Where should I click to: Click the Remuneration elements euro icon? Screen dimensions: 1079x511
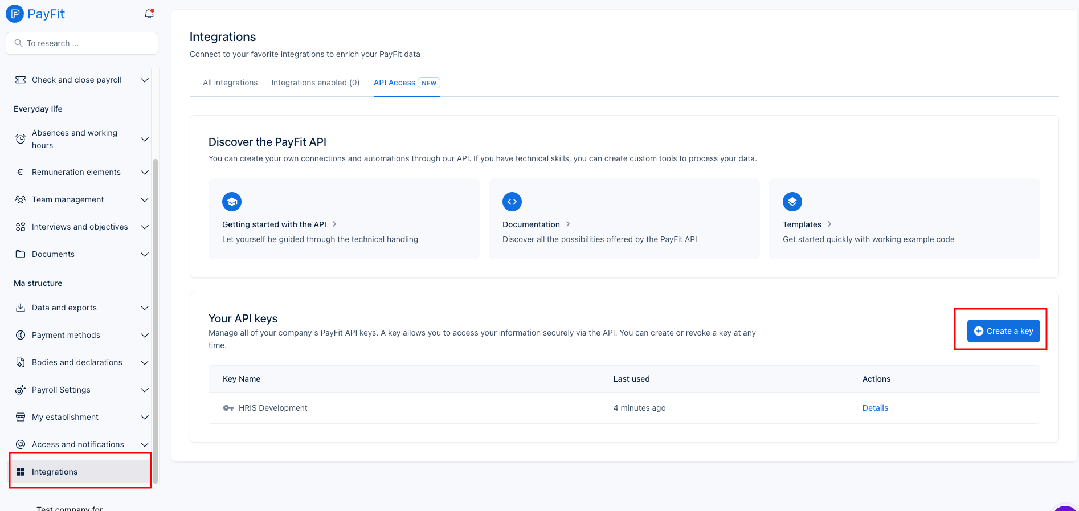pos(21,172)
